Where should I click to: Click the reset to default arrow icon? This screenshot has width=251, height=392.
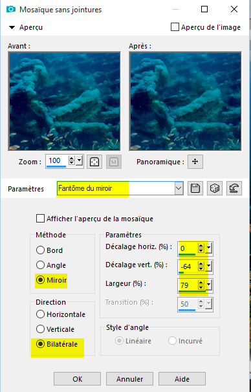point(234,188)
